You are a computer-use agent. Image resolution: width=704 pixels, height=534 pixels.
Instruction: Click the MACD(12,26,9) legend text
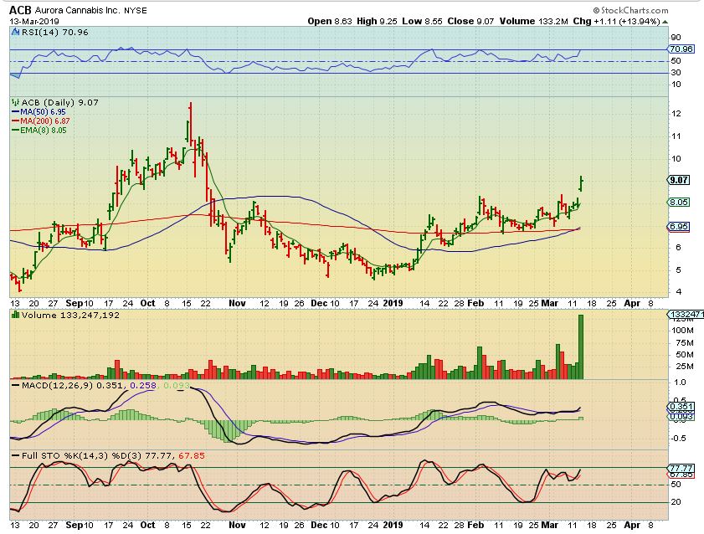[x=58, y=386]
